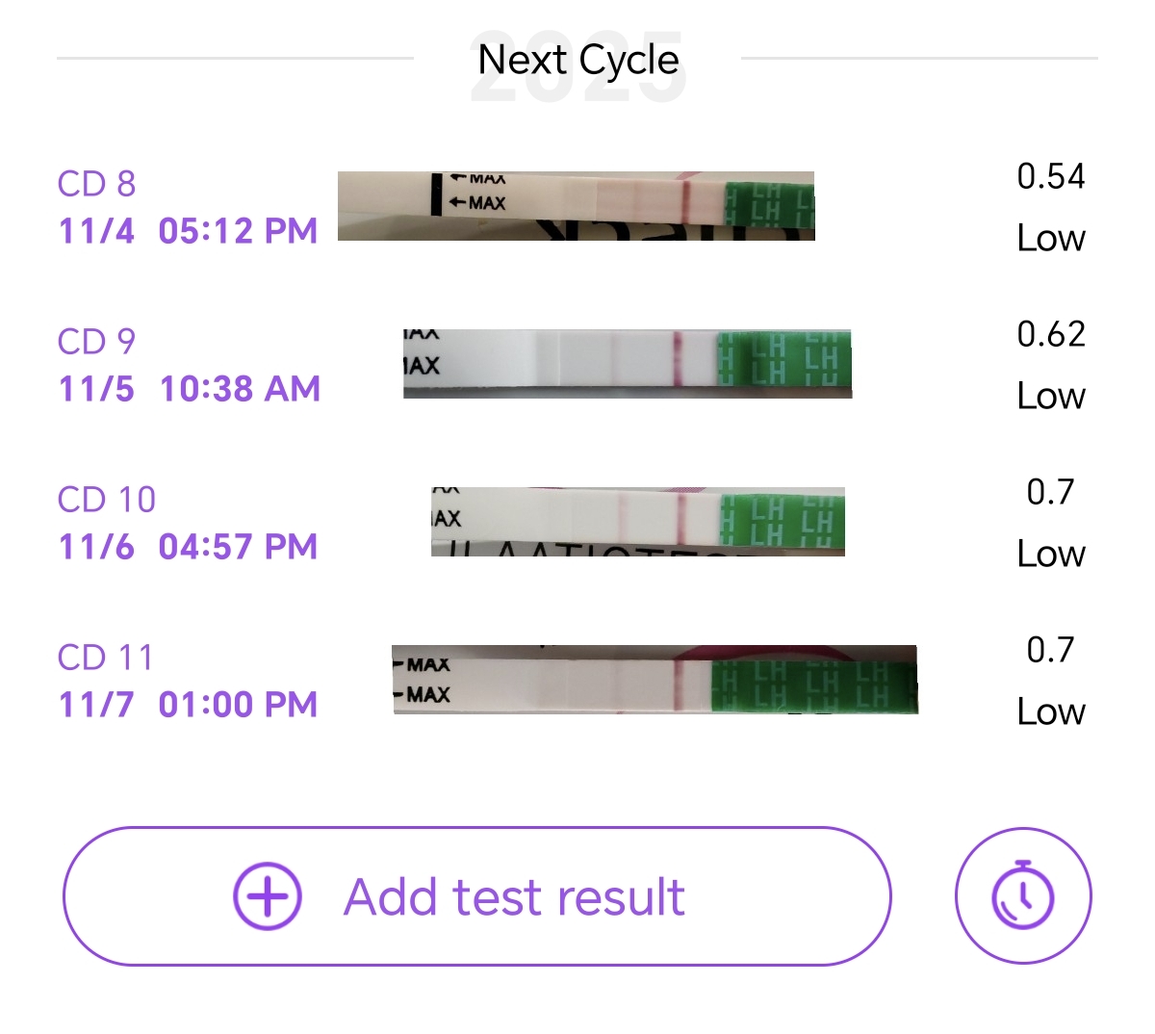The image size is (1155, 1034).
Task: Tap the 0.62 ratio value
Action: (x=1050, y=334)
